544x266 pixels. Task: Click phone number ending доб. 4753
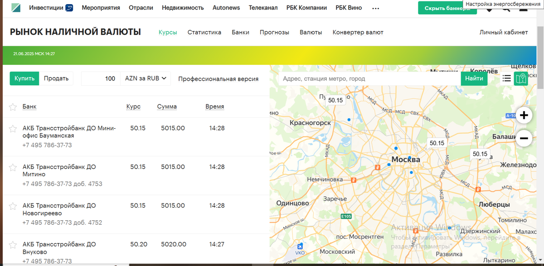click(63, 184)
